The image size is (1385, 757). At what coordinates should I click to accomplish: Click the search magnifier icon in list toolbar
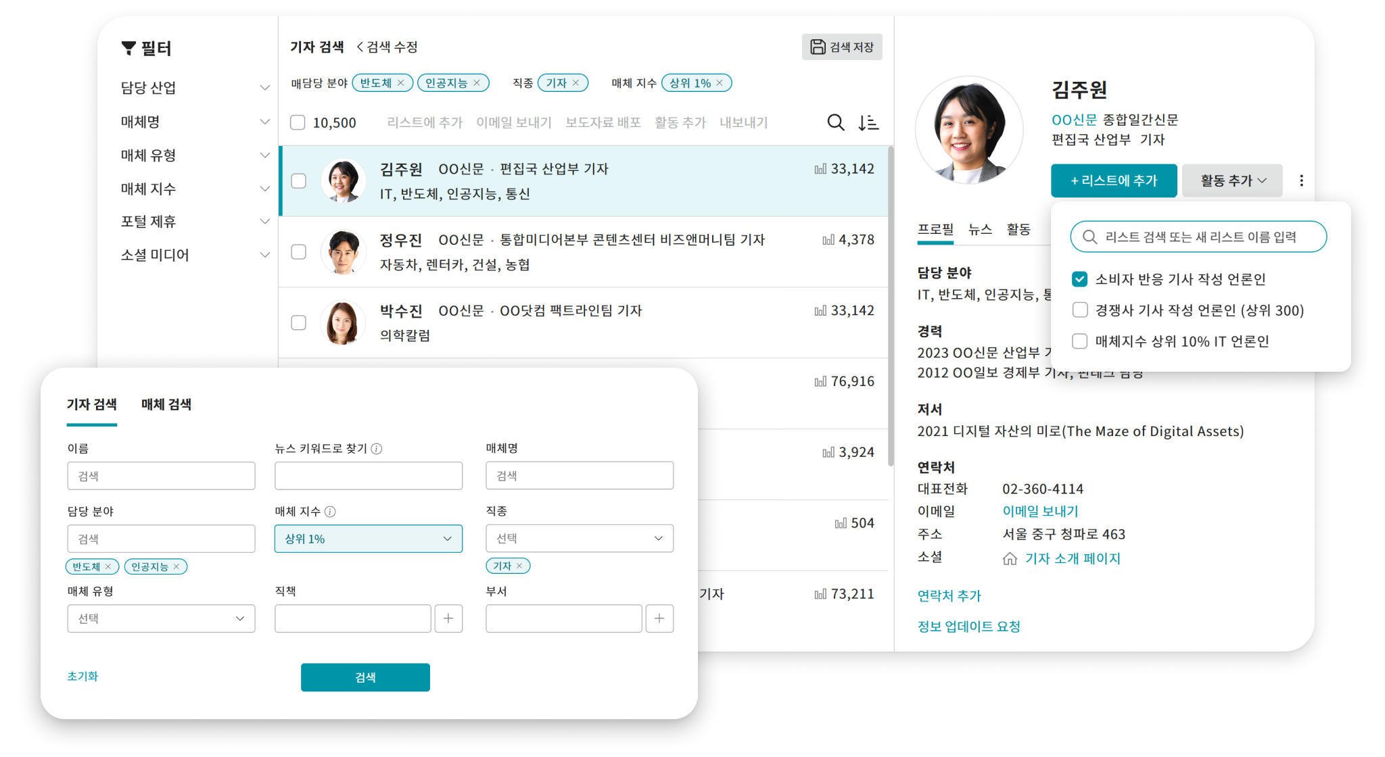[x=836, y=122]
